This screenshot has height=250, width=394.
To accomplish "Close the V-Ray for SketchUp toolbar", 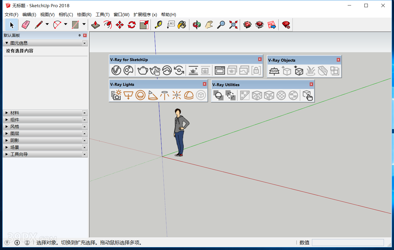I will pos(260,59).
